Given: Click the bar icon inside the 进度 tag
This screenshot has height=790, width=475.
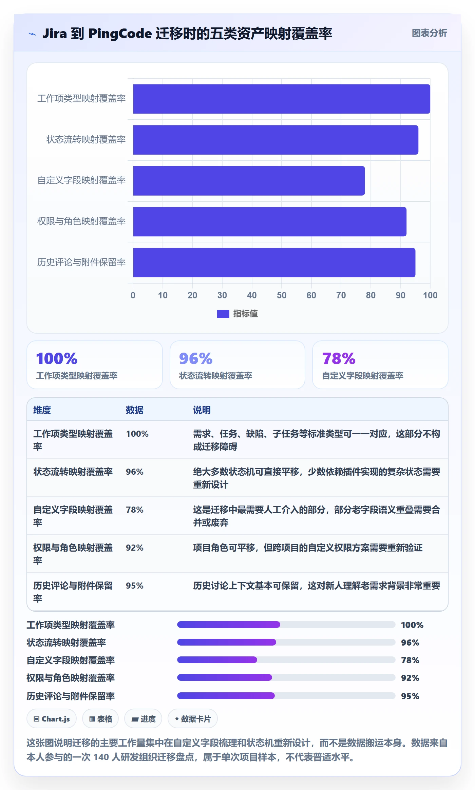Looking at the screenshot, I should (135, 719).
